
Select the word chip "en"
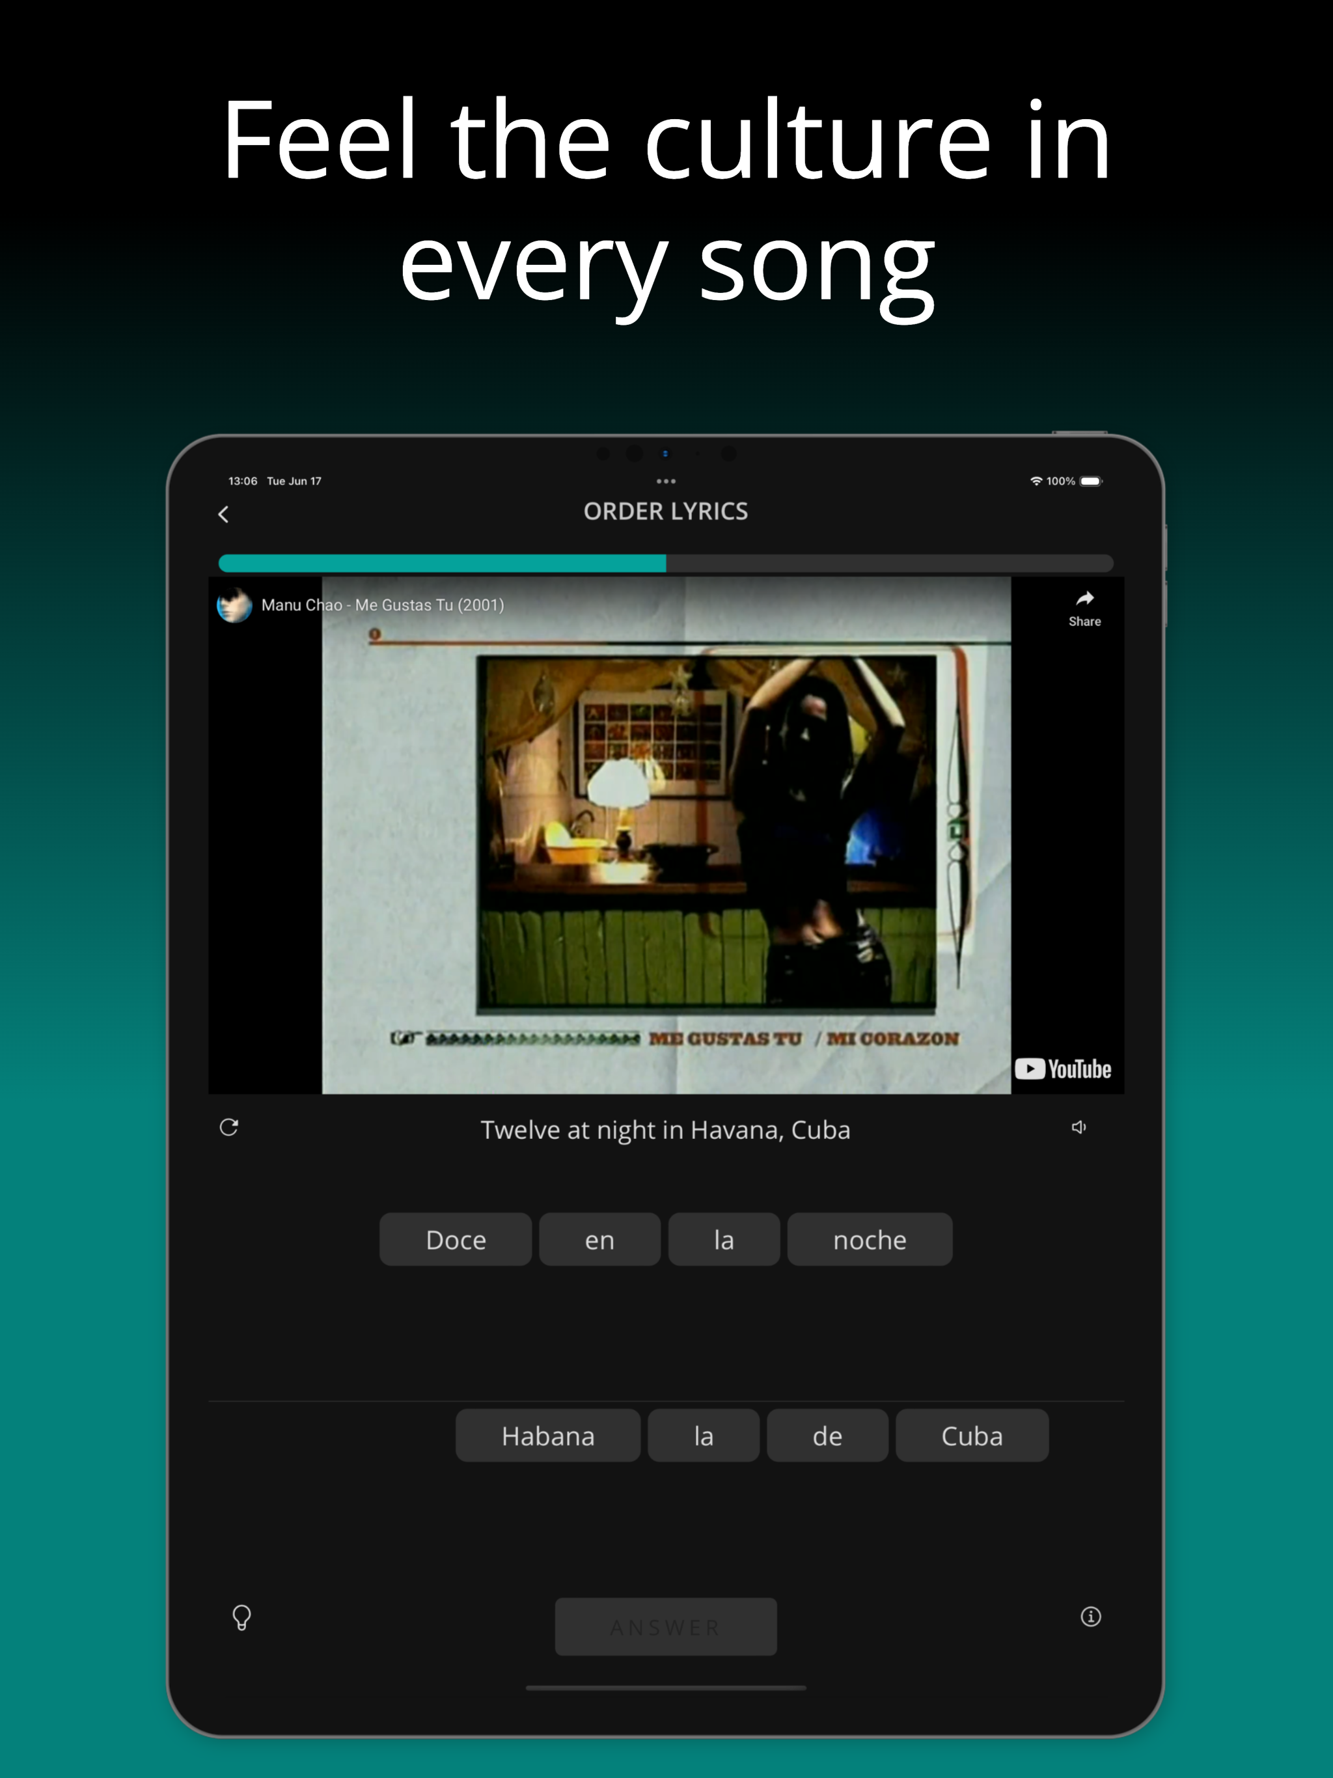[x=599, y=1239]
